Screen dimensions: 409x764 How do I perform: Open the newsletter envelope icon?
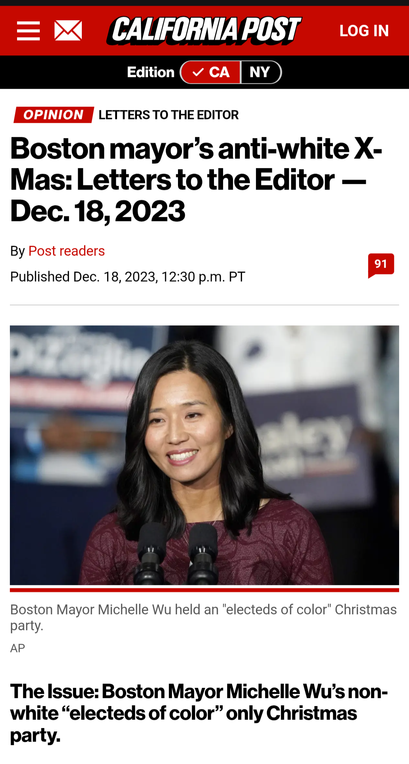click(x=68, y=31)
